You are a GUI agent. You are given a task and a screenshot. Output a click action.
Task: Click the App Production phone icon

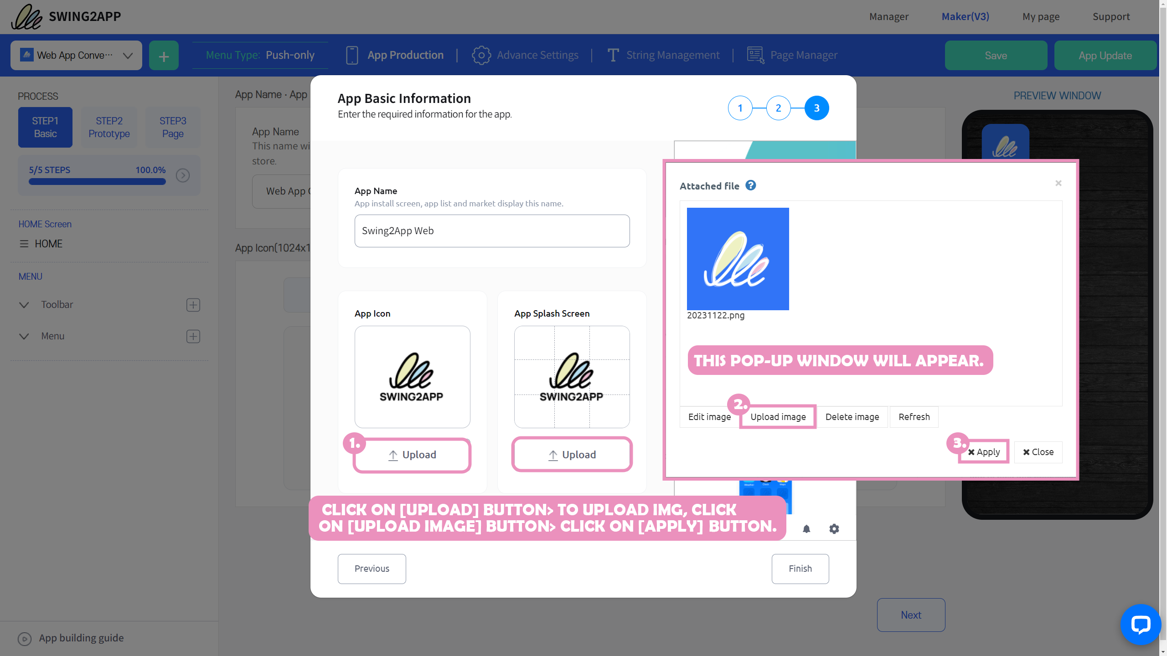point(352,55)
